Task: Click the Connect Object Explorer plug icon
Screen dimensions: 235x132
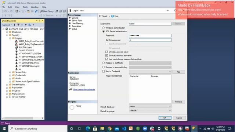Action: pos(14,25)
